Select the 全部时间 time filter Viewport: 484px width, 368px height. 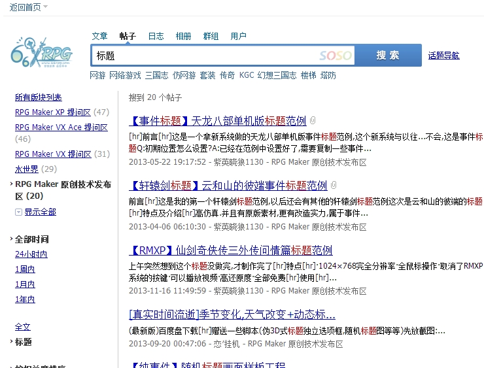click(32, 239)
